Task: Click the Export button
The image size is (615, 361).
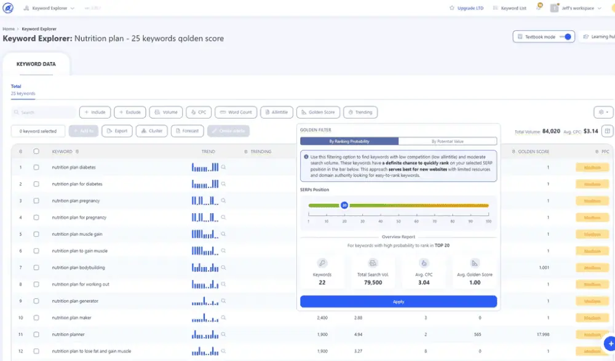Action: [117, 131]
